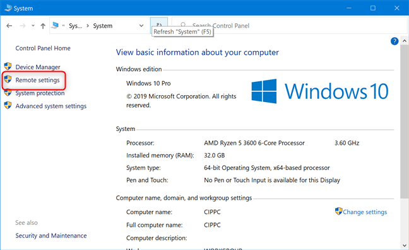Select the Full computer name value 'CIPPC'
Image resolution: width=409 pixels, height=250 pixels.
[212, 225]
